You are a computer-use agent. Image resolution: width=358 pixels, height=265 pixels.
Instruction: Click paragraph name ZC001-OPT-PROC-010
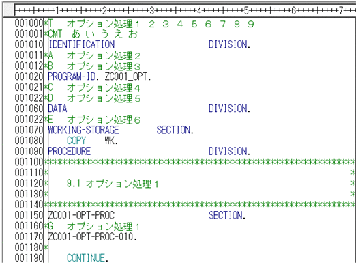point(93,236)
